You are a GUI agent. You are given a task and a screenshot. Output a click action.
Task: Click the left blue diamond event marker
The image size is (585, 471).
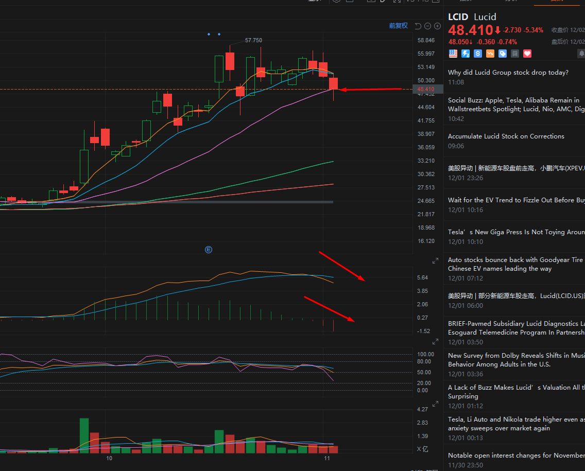[209, 34]
